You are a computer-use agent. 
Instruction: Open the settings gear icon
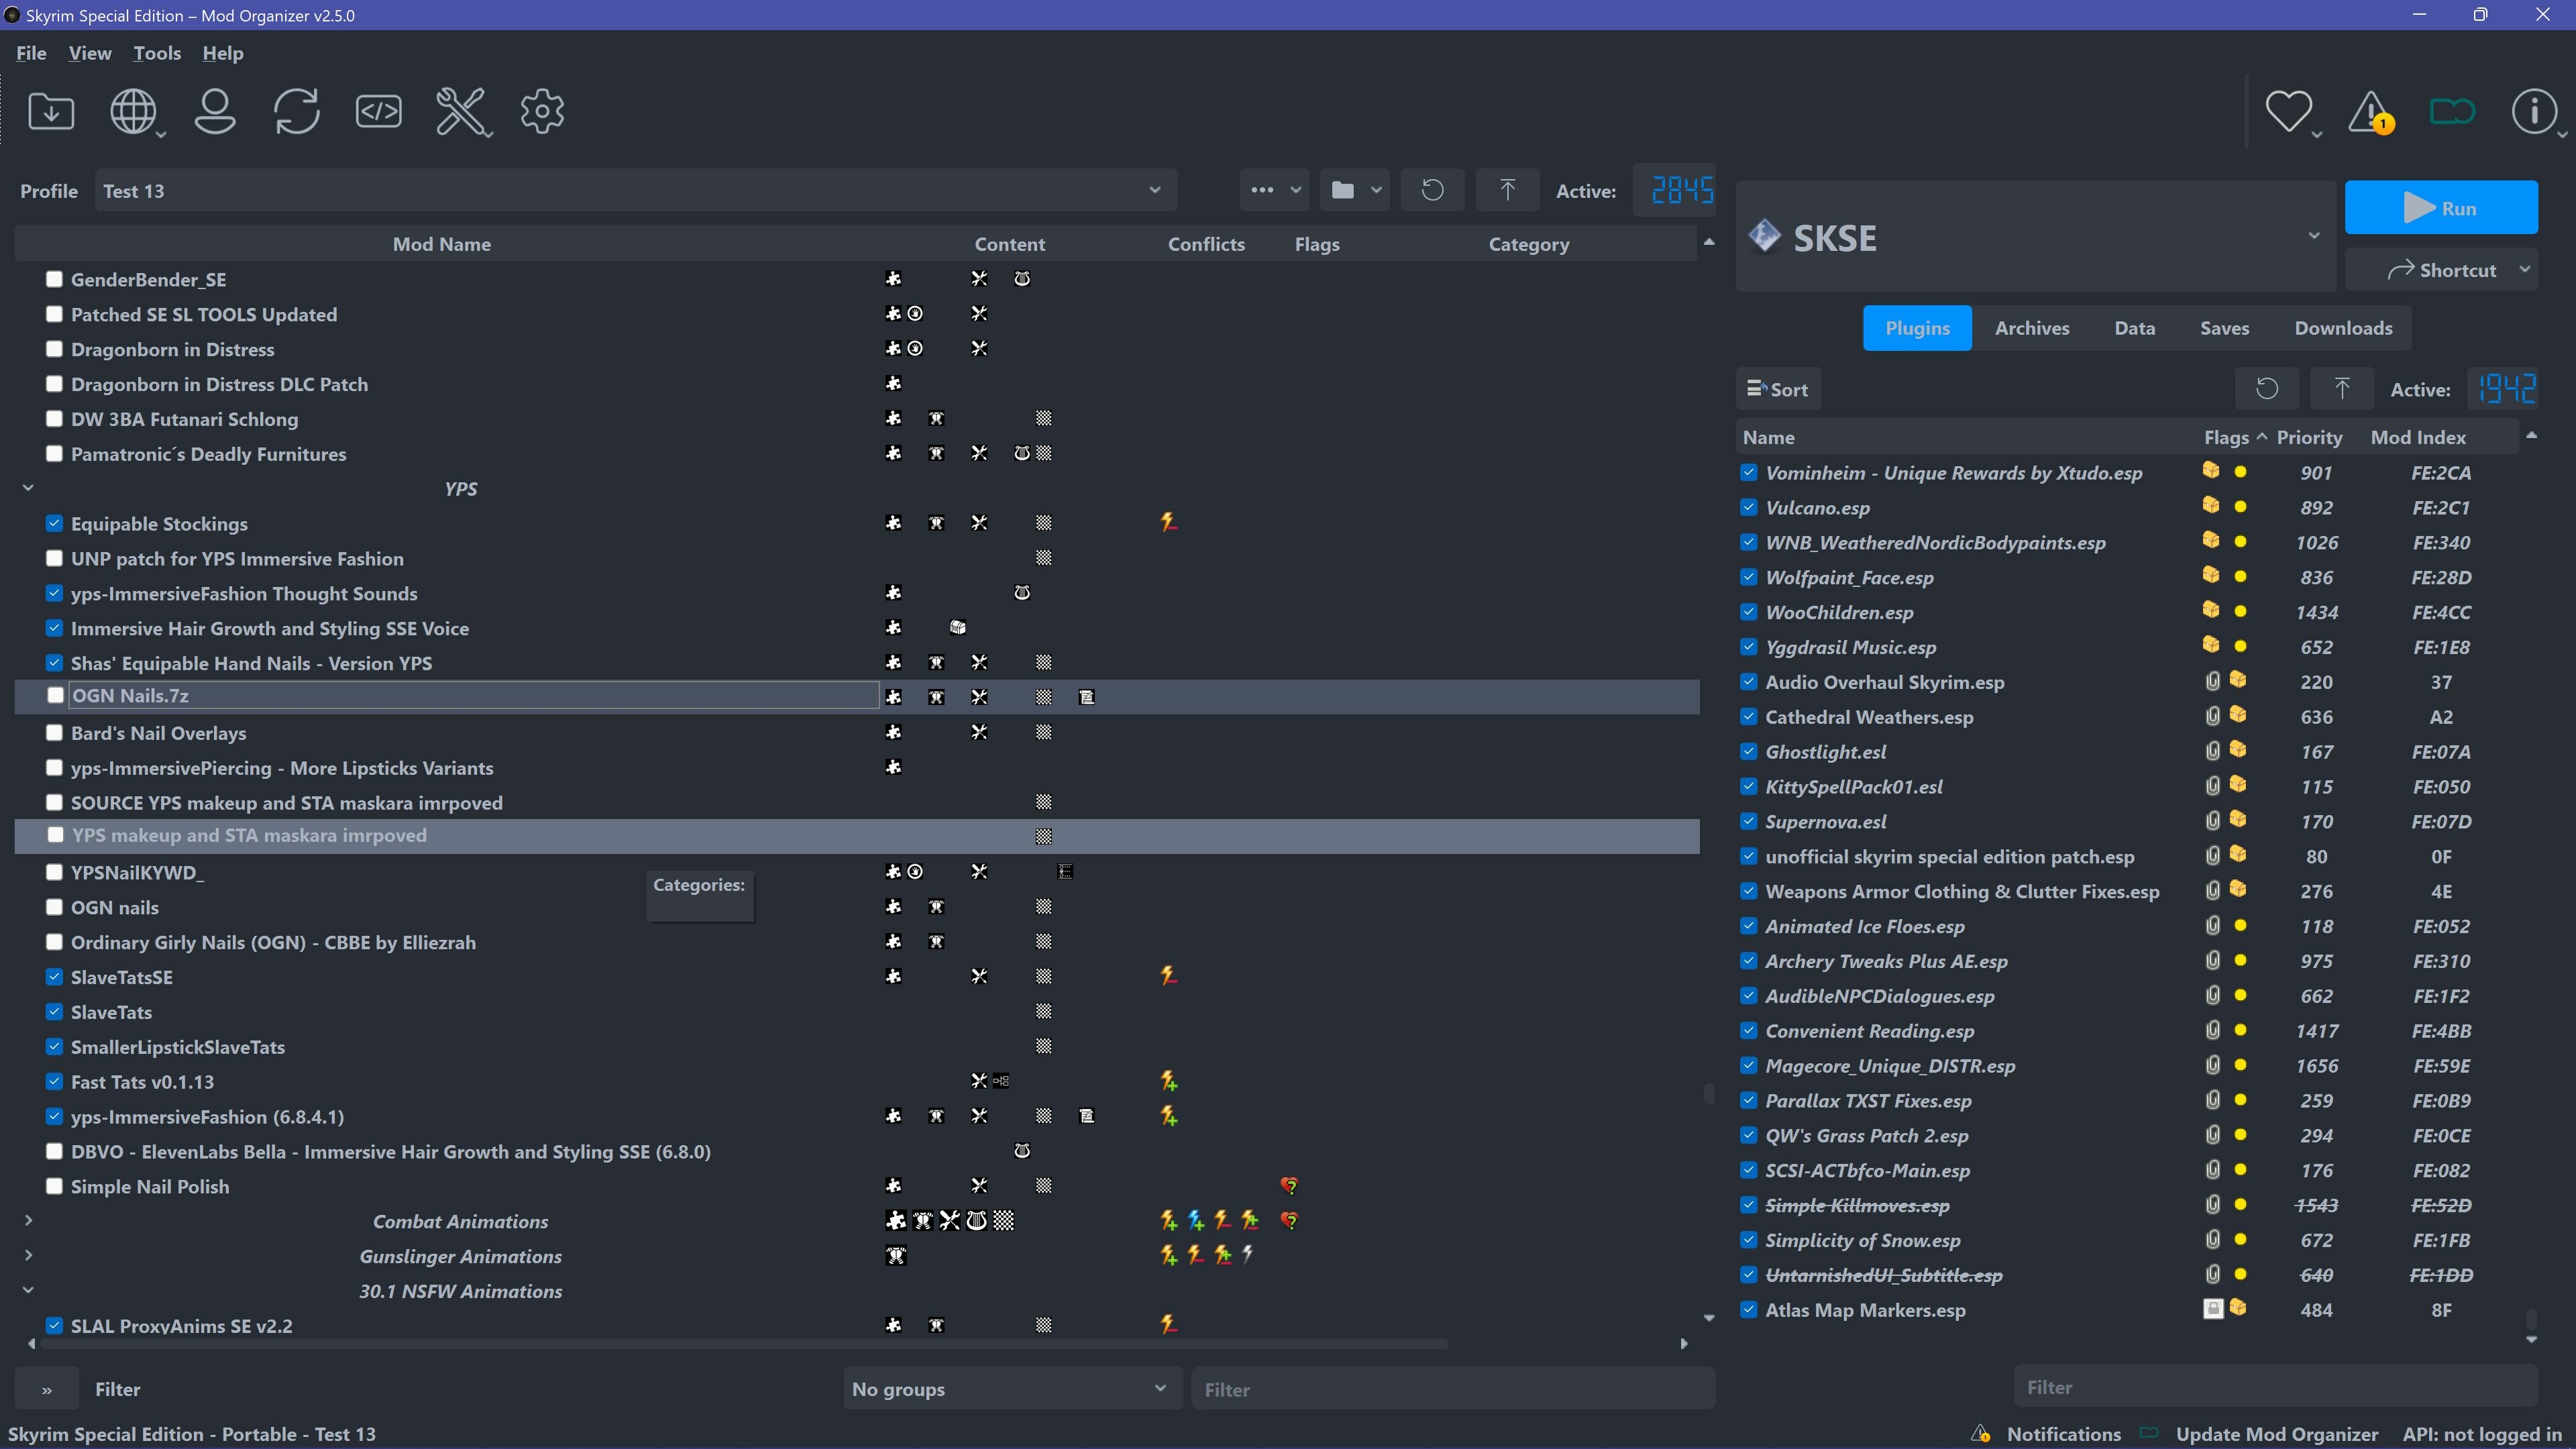click(542, 111)
